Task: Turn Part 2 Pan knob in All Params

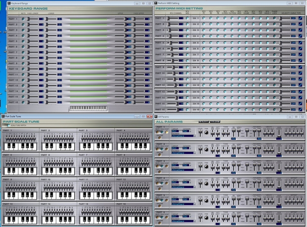Action: (206, 149)
